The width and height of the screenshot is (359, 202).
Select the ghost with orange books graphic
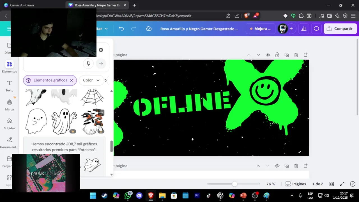coord(93,121)
